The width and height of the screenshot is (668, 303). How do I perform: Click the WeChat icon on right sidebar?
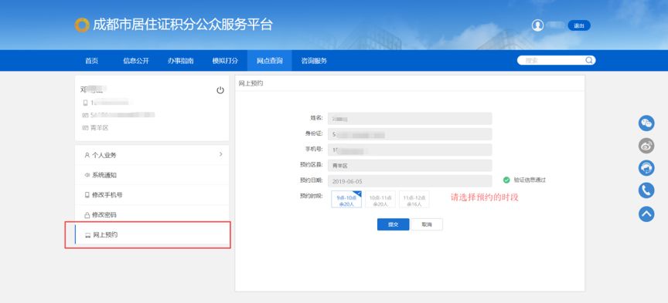coord(646,123)
